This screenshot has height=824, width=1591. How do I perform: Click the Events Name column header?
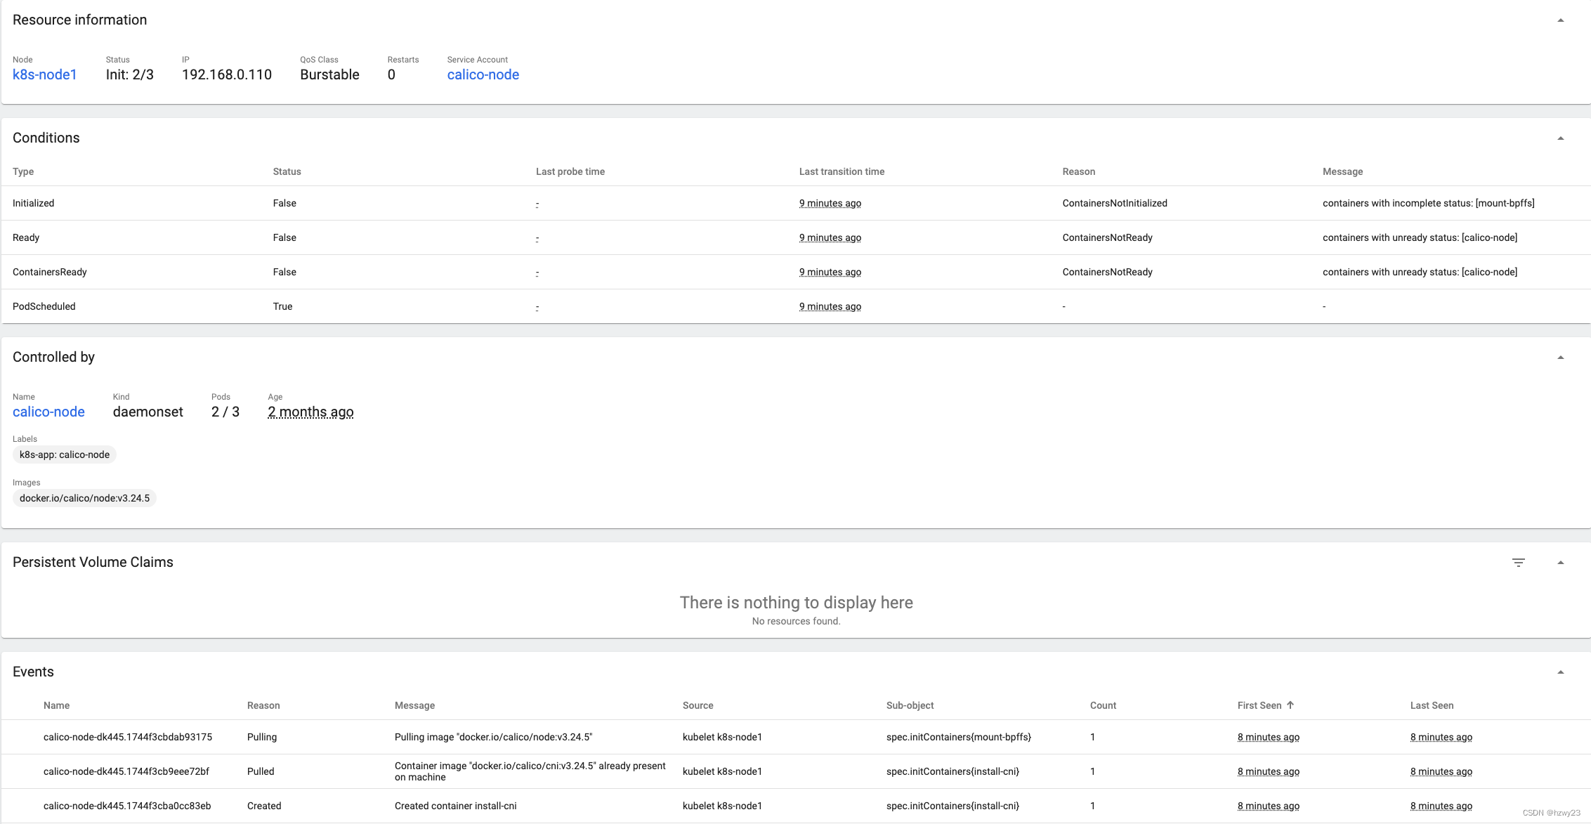click(56, 705)
